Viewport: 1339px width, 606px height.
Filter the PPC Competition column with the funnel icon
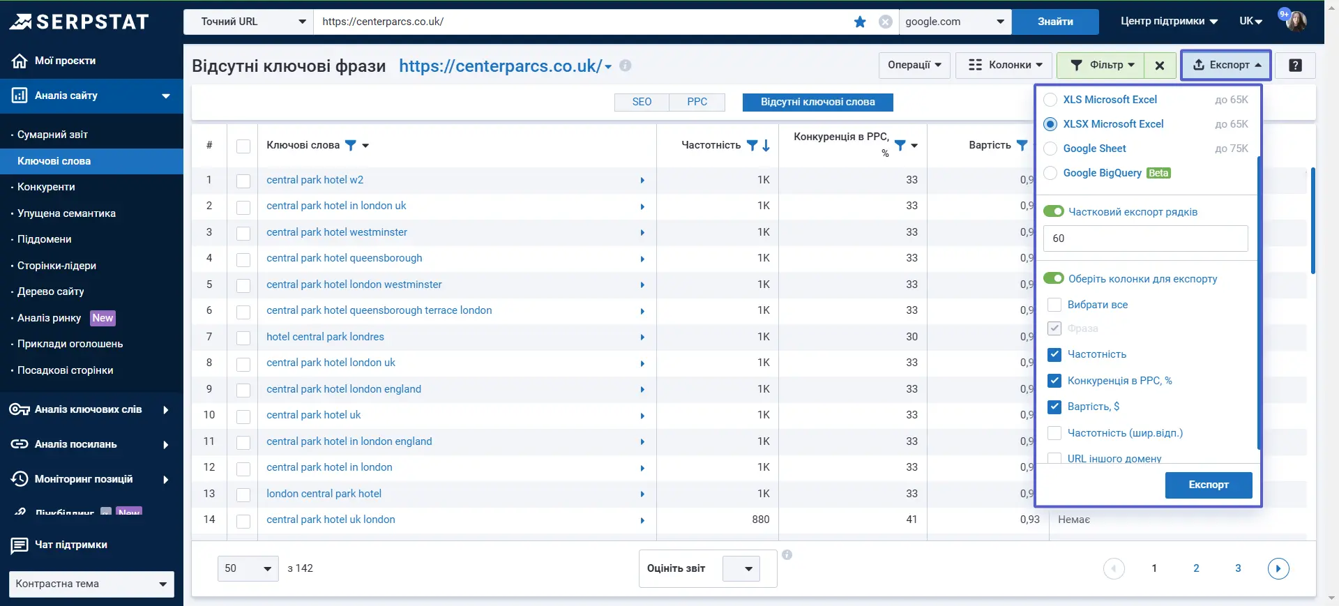[900, 145]
